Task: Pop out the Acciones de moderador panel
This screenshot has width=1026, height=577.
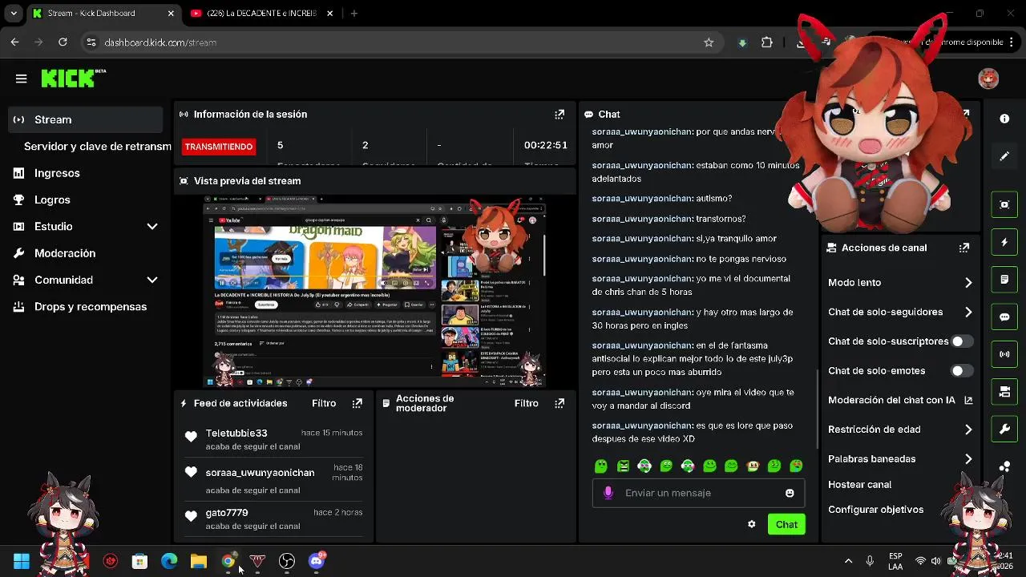Action: pos(559,403)
